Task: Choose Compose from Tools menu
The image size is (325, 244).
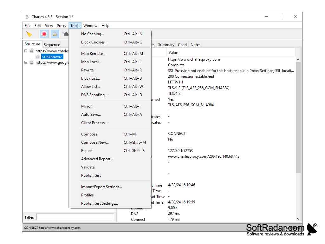Action: pos(110,134)
